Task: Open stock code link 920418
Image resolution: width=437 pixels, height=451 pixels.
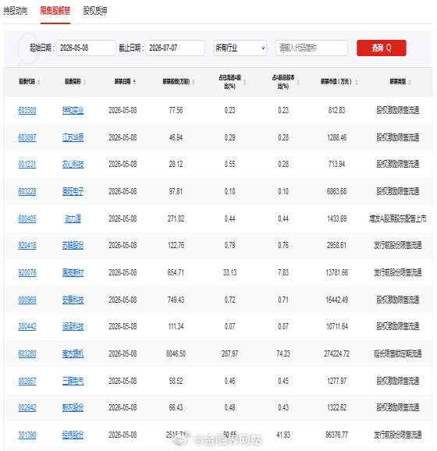Action: 27,245
